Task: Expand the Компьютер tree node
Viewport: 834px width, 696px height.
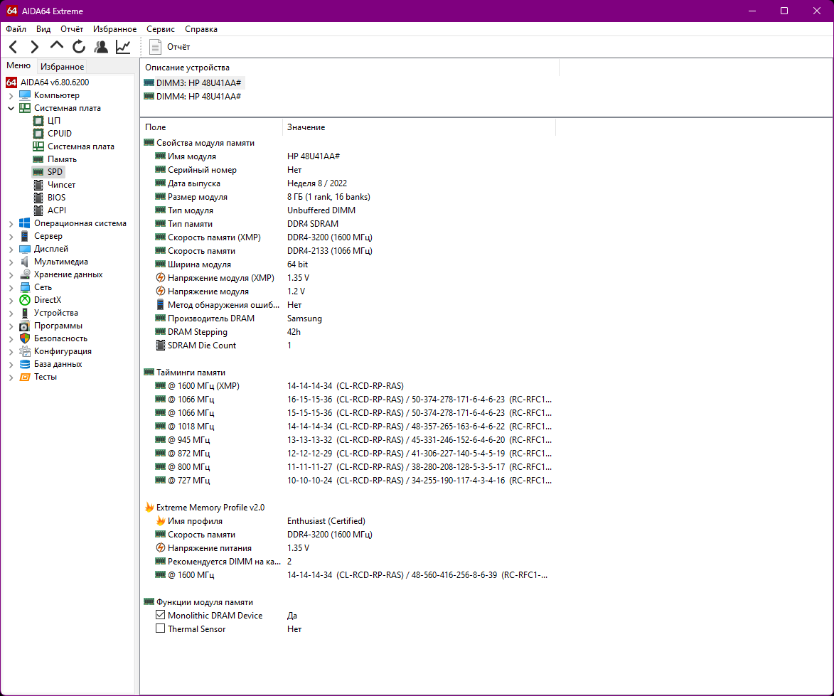Action: tap(11, 96)
